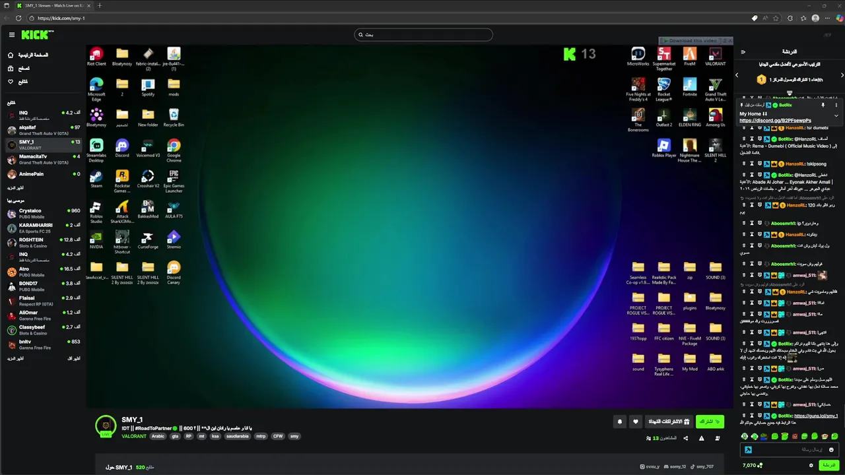The width and height of the screenshot is (845, 475).
Task: Open the Riot Client desktop icon
Action: click(x=96, y=57)
